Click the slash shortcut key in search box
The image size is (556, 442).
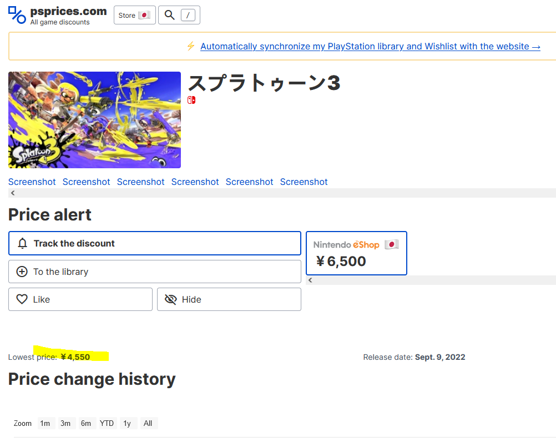(188, 15)
